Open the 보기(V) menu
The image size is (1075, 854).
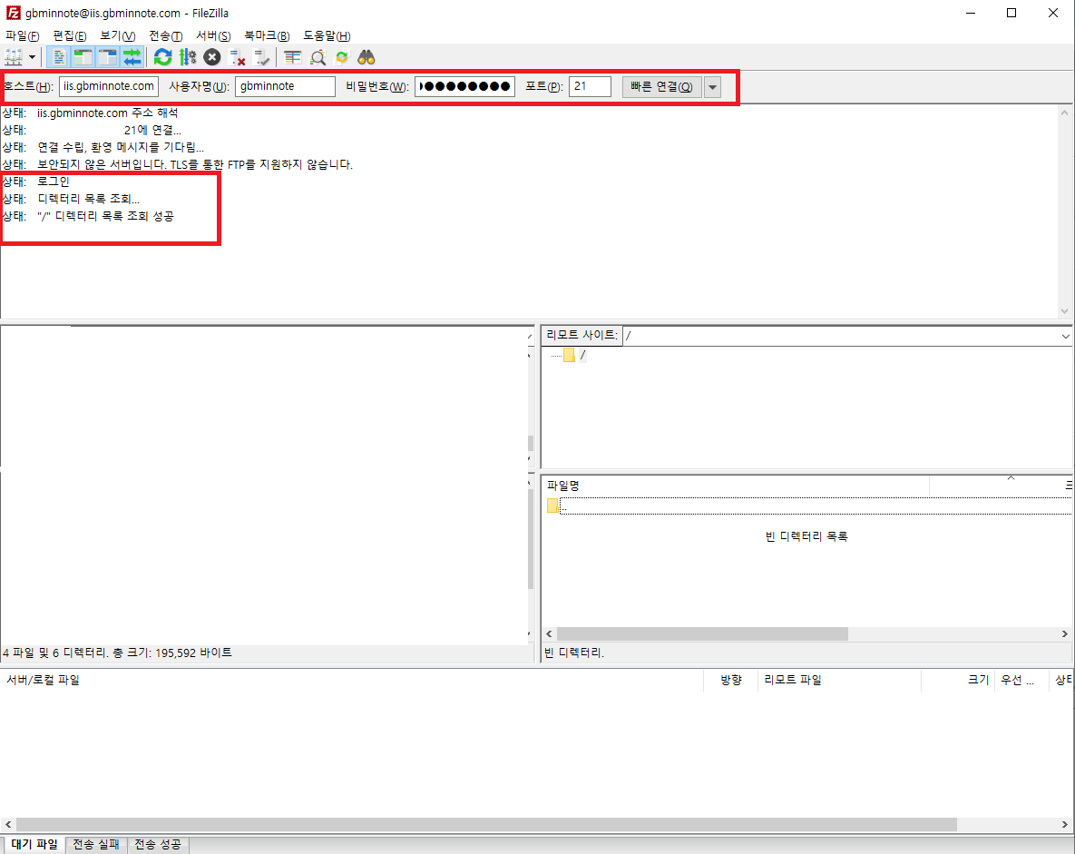[117, 35]
